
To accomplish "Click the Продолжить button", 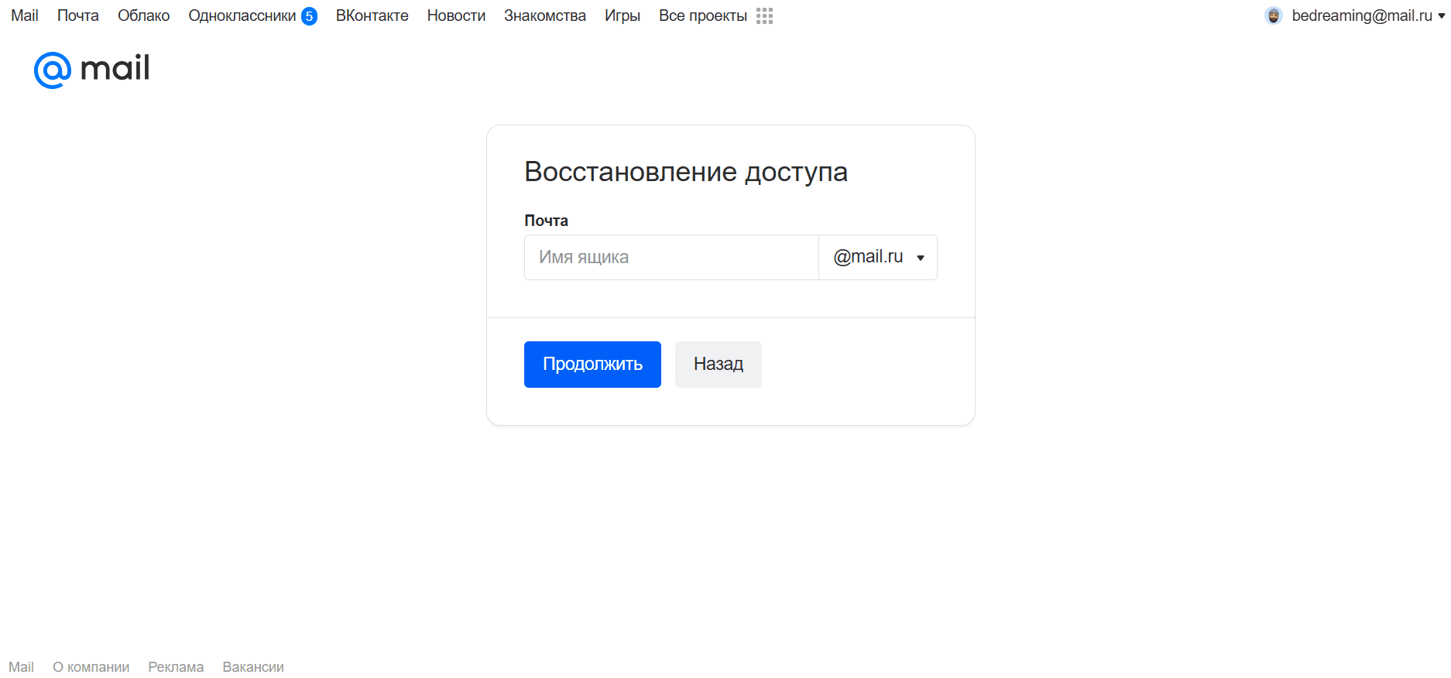I will (592, 365).
